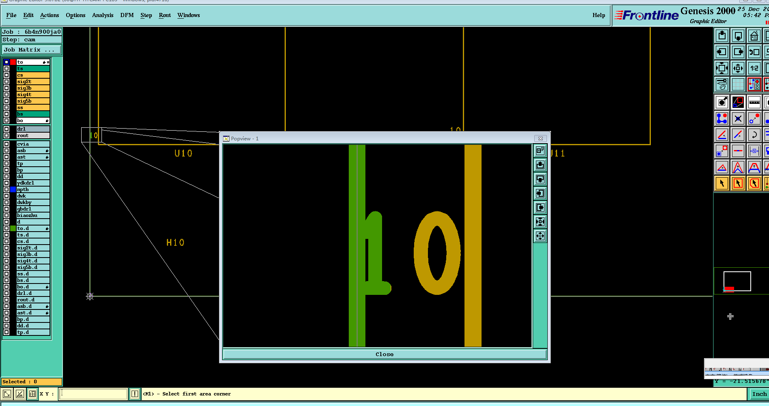This screenshot has width=769, height=406.
Task: Open the Windows menu
Action: tap(188, 15)
